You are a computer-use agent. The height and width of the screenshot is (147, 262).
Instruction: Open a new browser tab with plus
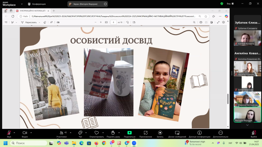click(x=54, y=11)
